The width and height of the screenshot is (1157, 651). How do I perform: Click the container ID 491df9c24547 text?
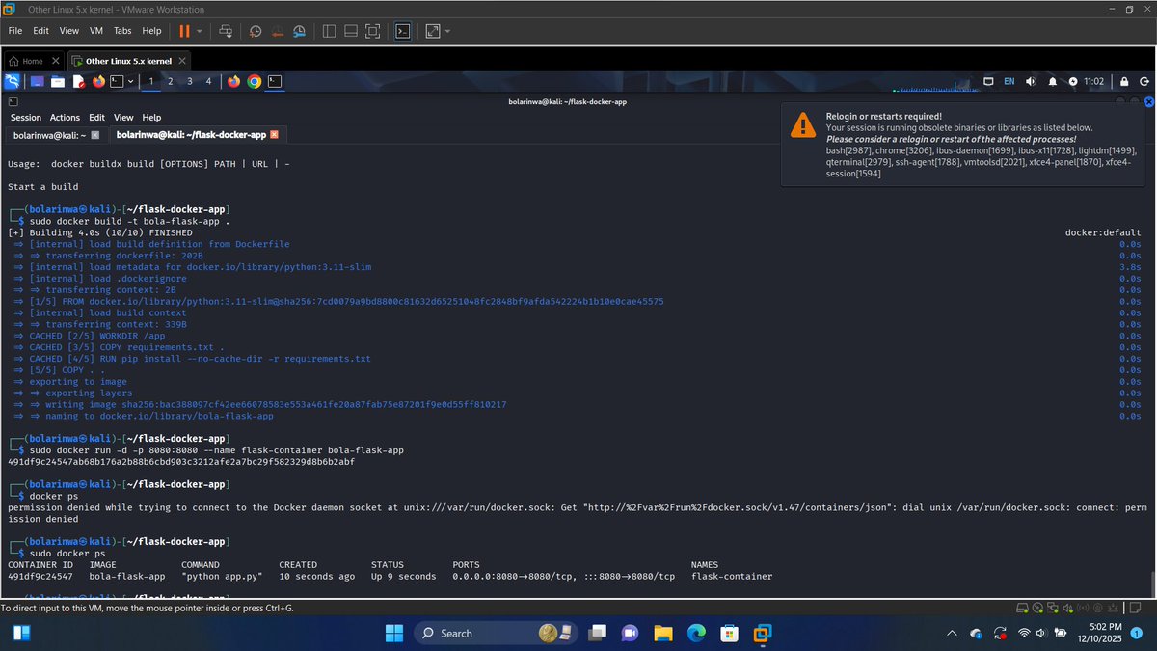40,577
